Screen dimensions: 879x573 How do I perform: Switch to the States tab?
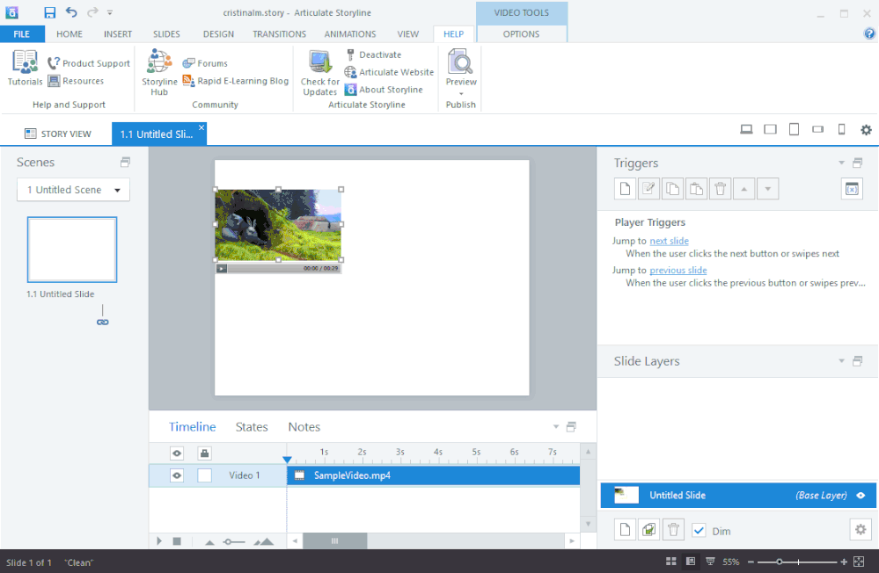(x=252, y=427)
